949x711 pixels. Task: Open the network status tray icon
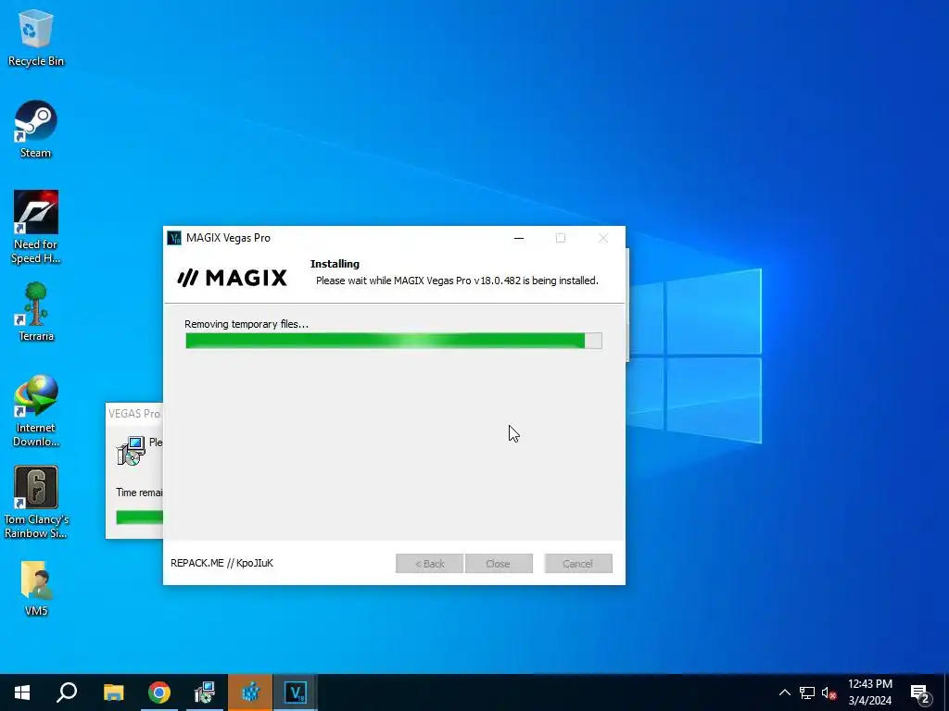(x=807, y=692)
